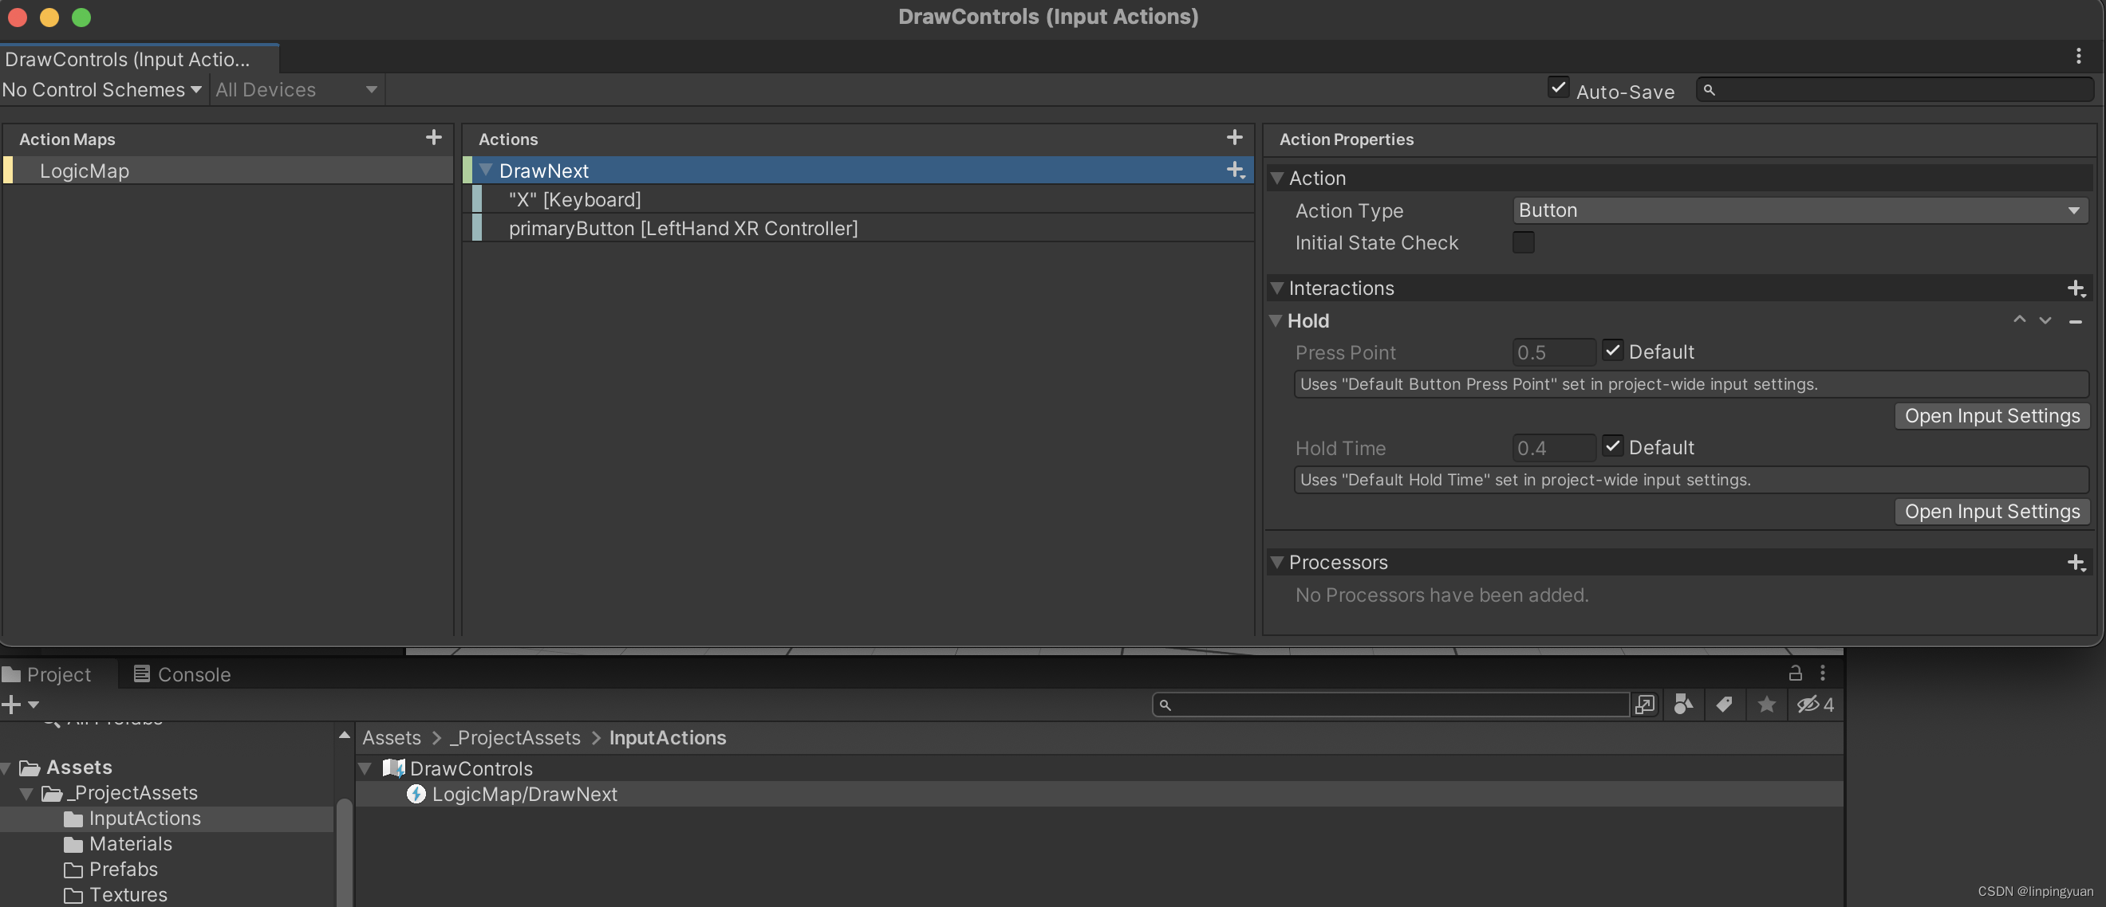The height and width of the screenshot is (907, 2106).
Task: Click Open Input Settings under Press Point
Action: pos(1992,416)
